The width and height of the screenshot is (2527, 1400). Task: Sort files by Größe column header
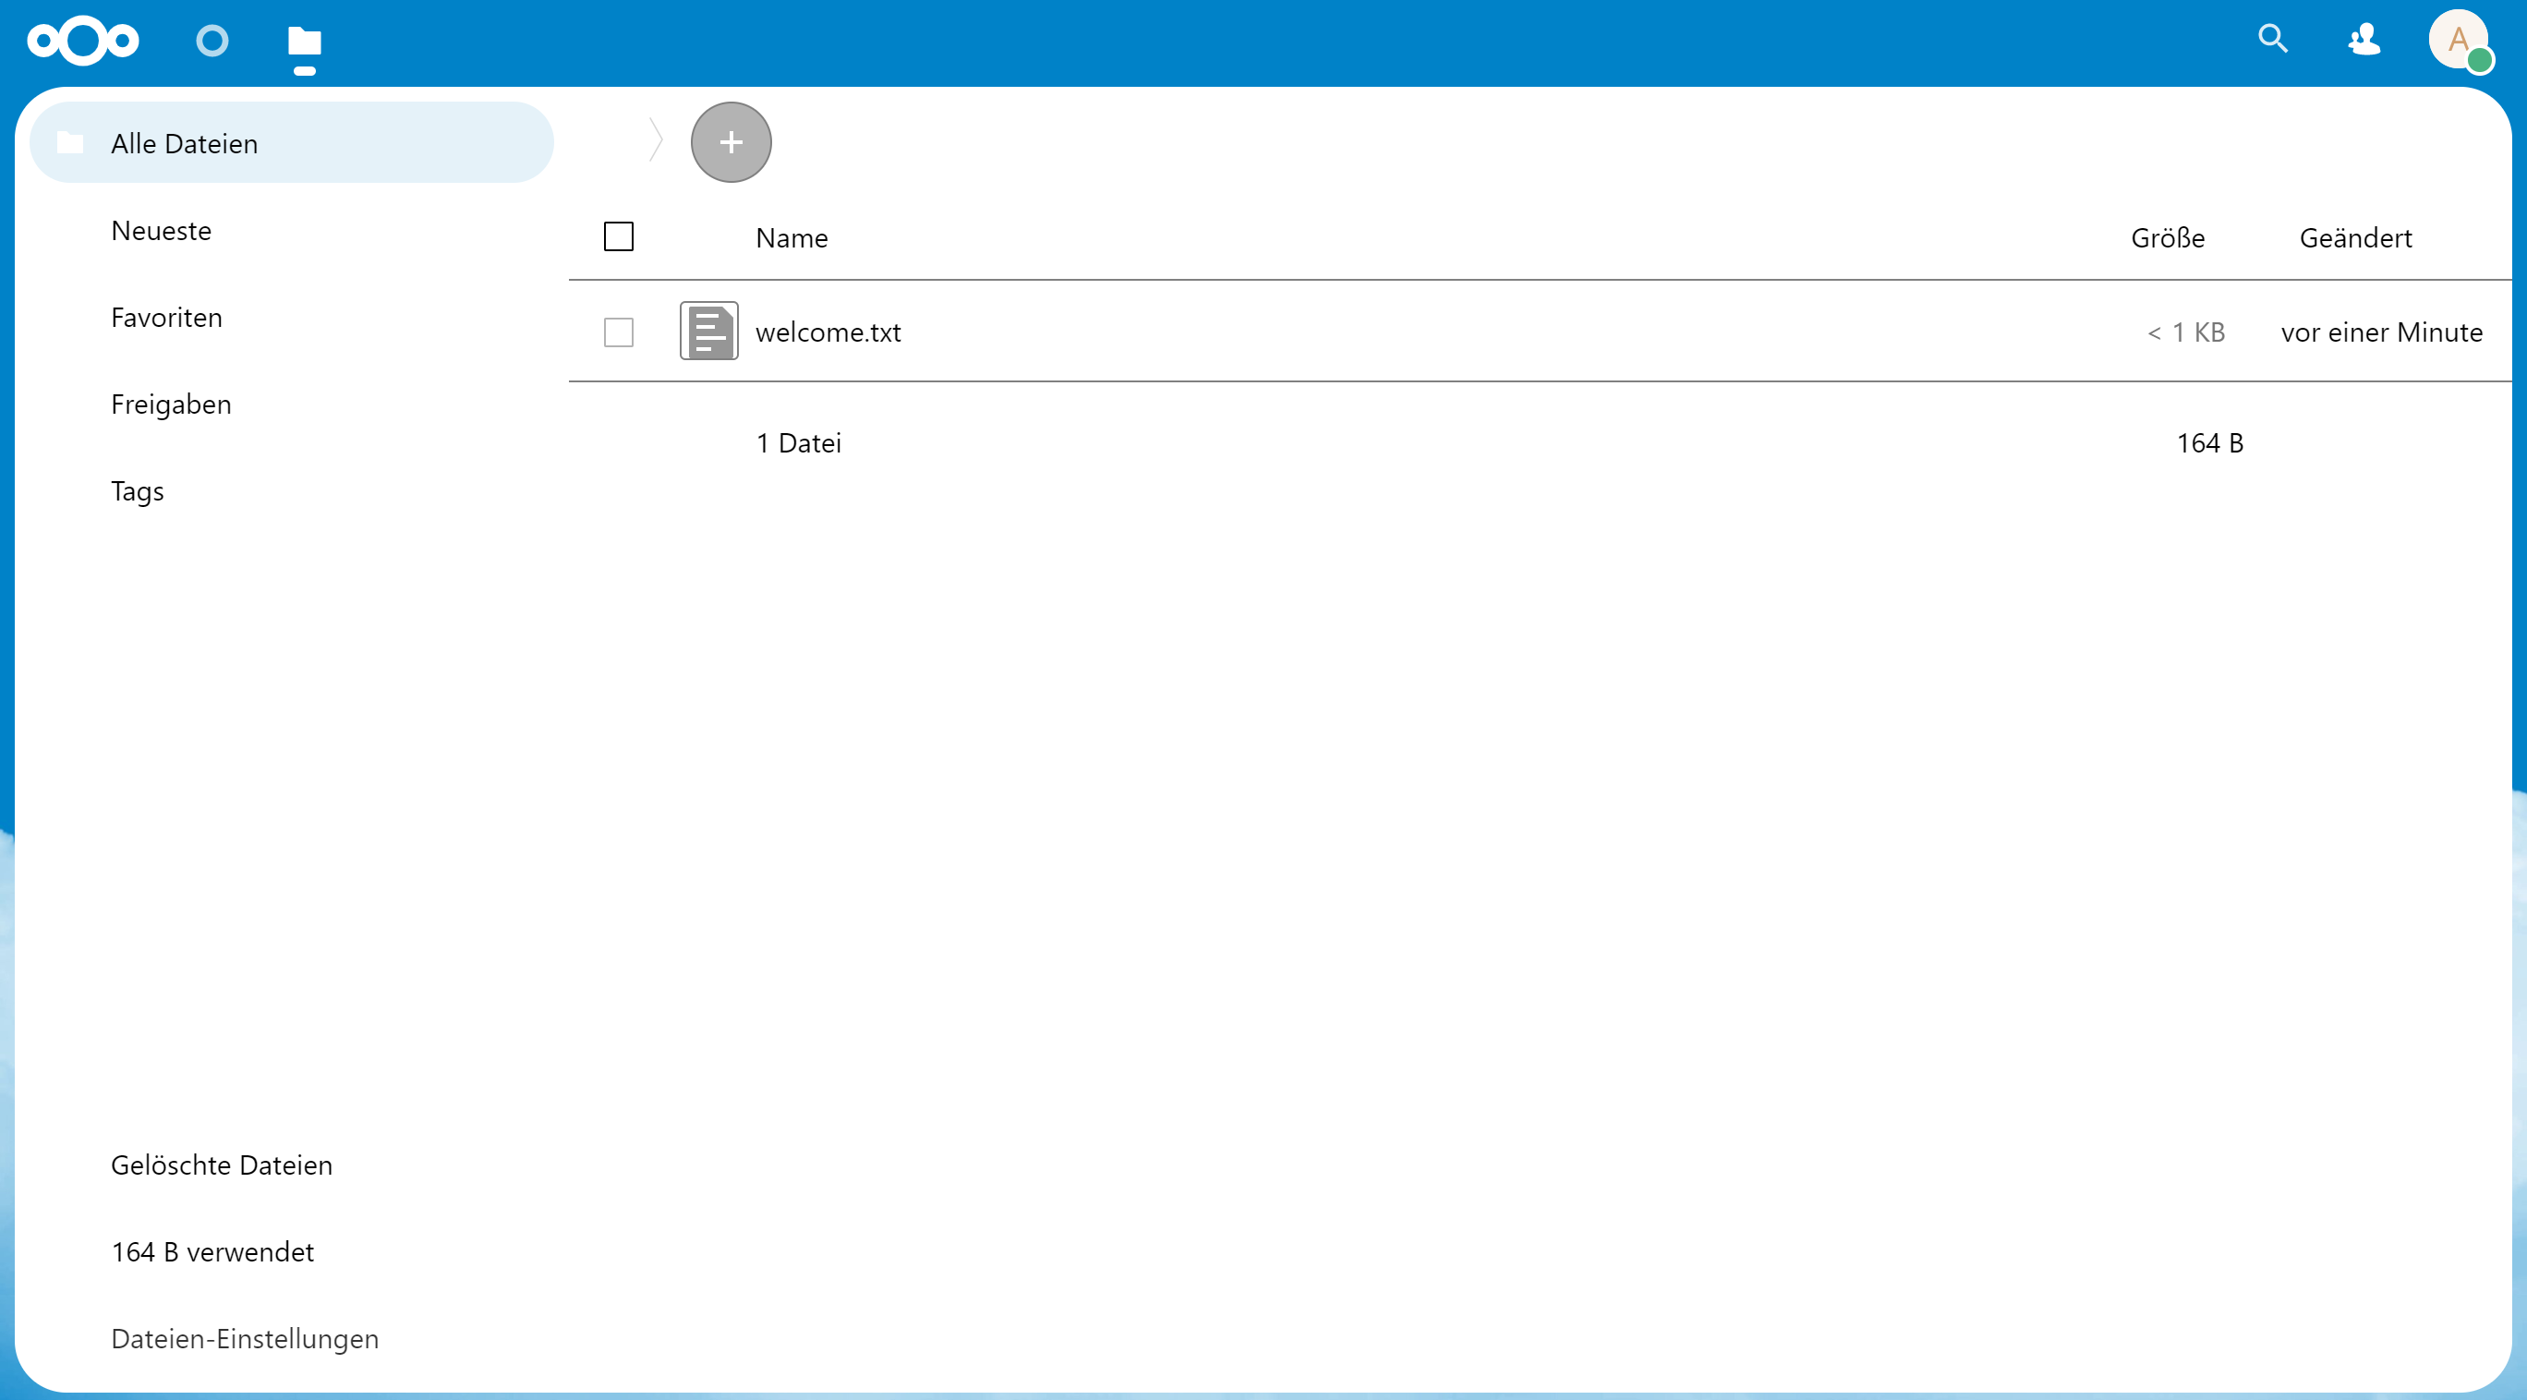coord(2167,238)
